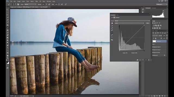Select the Zoom tool
174x97 pixels.
pos(8,58)
